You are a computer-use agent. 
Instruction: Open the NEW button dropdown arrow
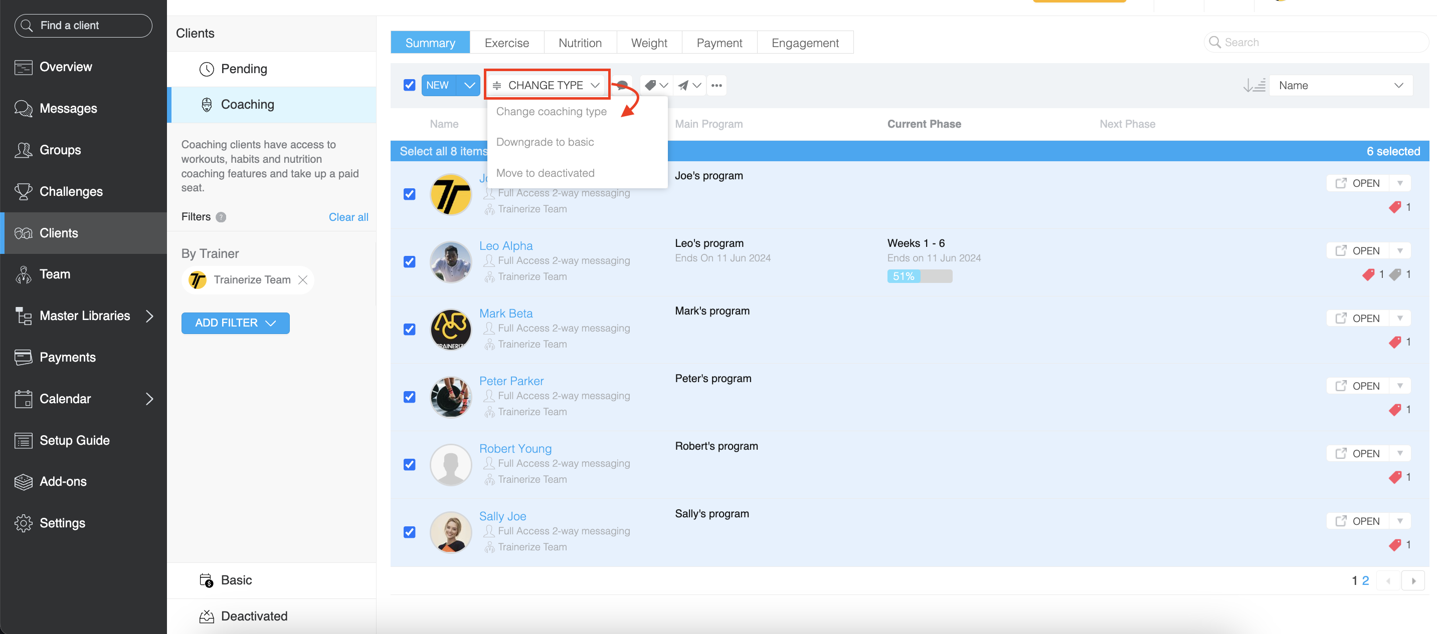[469, 85]
